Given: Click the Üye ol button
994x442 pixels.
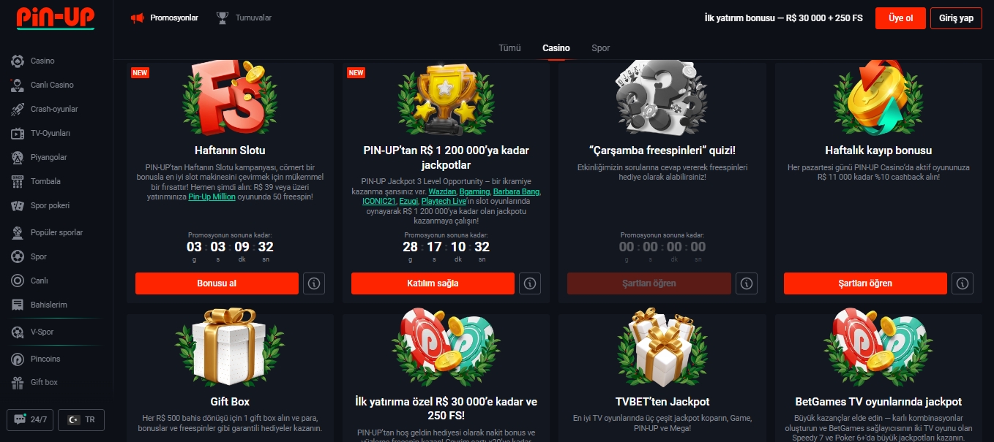Looking at the screenshot, I should pos(900,18).
